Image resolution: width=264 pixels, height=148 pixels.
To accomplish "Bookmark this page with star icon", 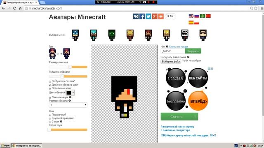I will click(x=256, y=8).
